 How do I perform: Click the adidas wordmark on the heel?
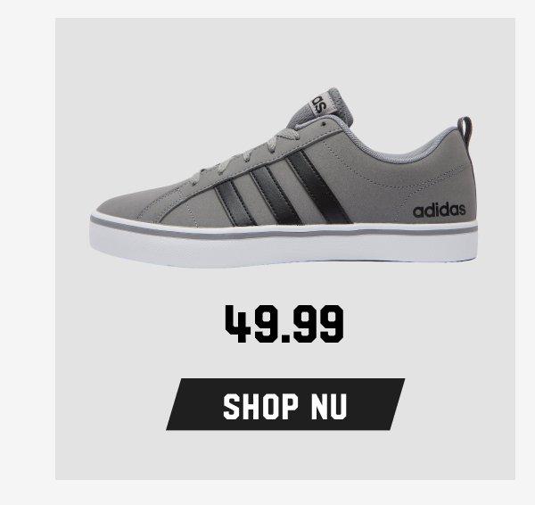point(439,211)
